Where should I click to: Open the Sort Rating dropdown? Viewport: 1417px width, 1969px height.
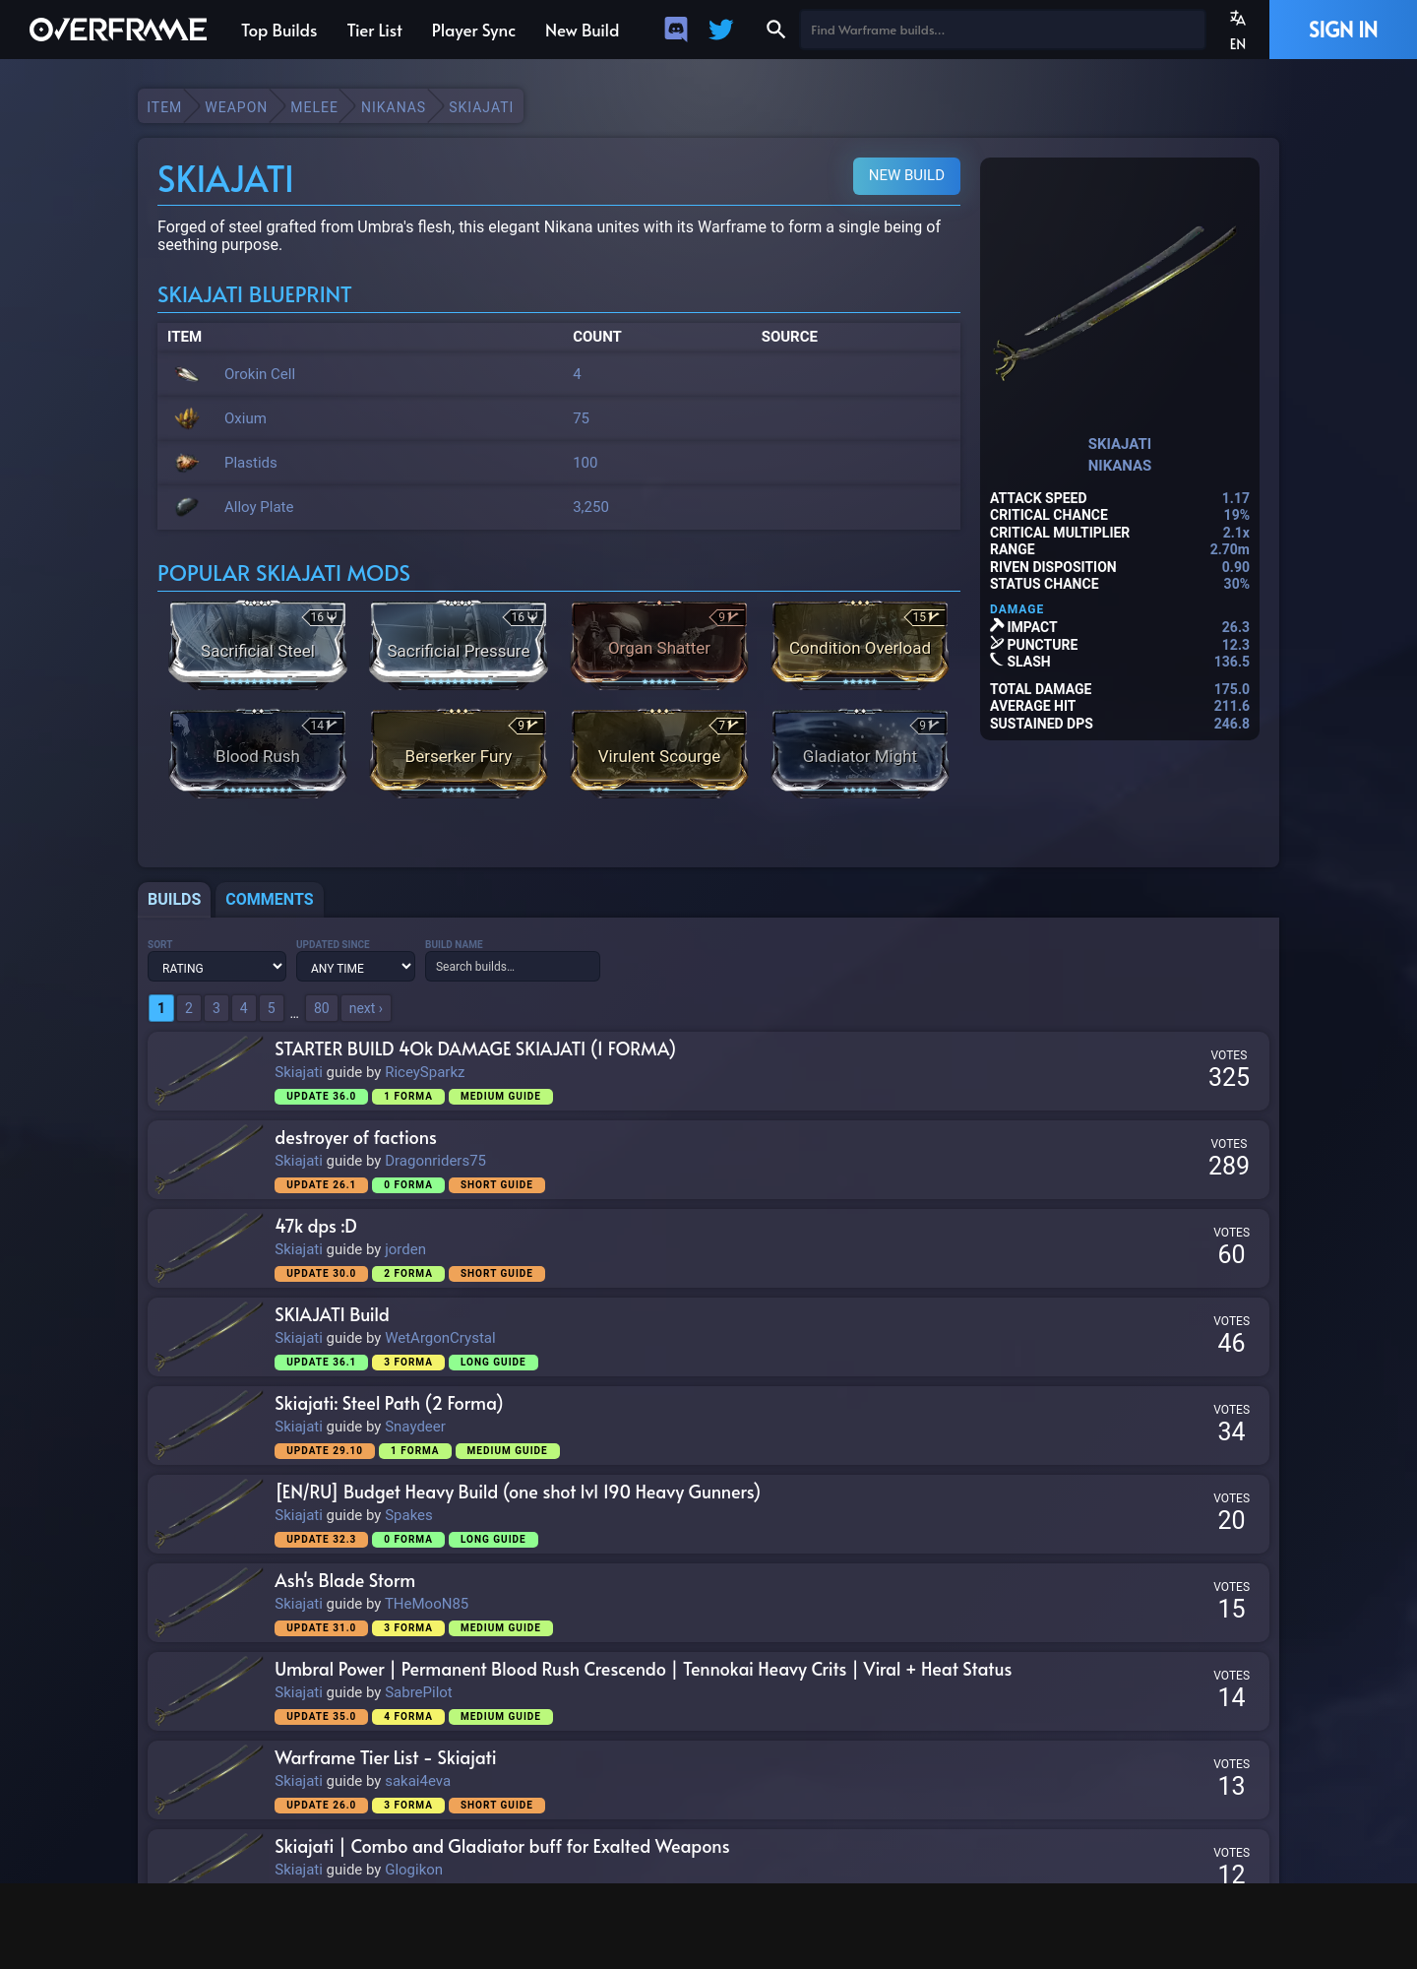216,967
